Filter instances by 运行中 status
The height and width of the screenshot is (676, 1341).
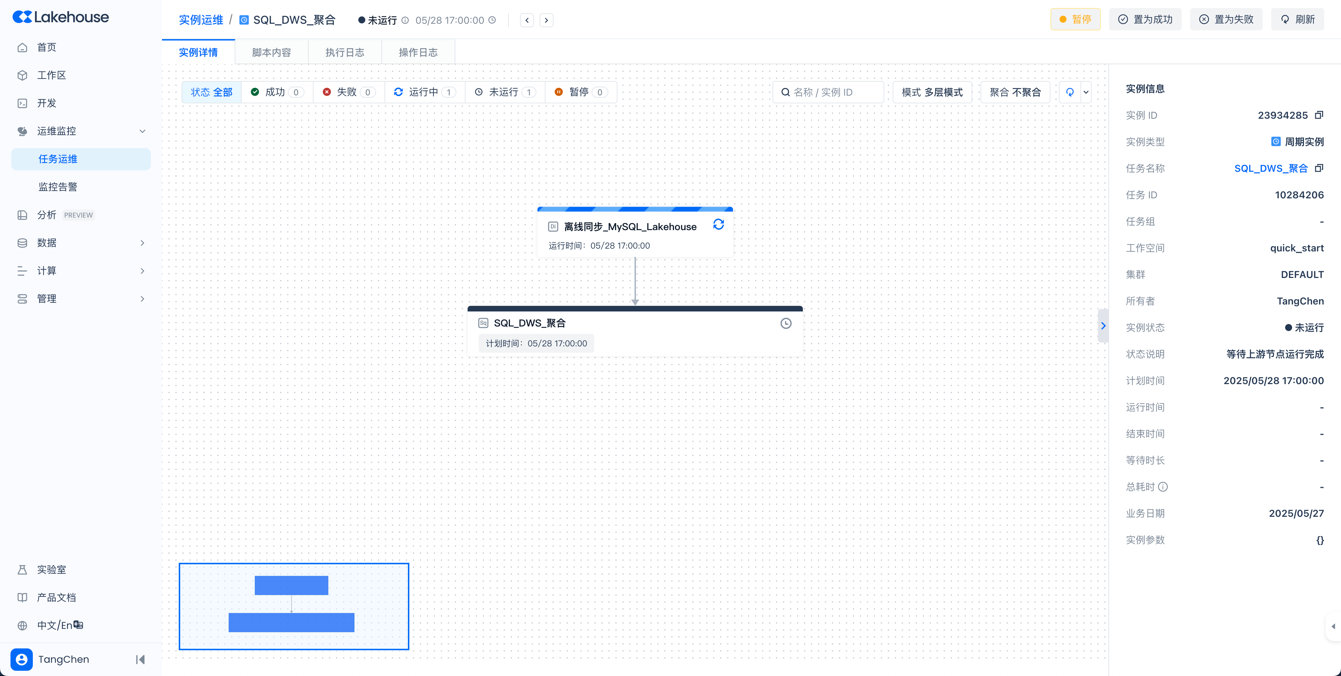pyautogui.click(x=424, y=92)
